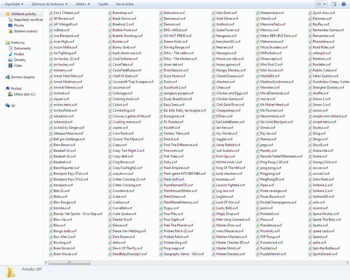
Task: Select Solitaire3D.swf in the file list
Action: pyautogui.click(x=321, y=197)
